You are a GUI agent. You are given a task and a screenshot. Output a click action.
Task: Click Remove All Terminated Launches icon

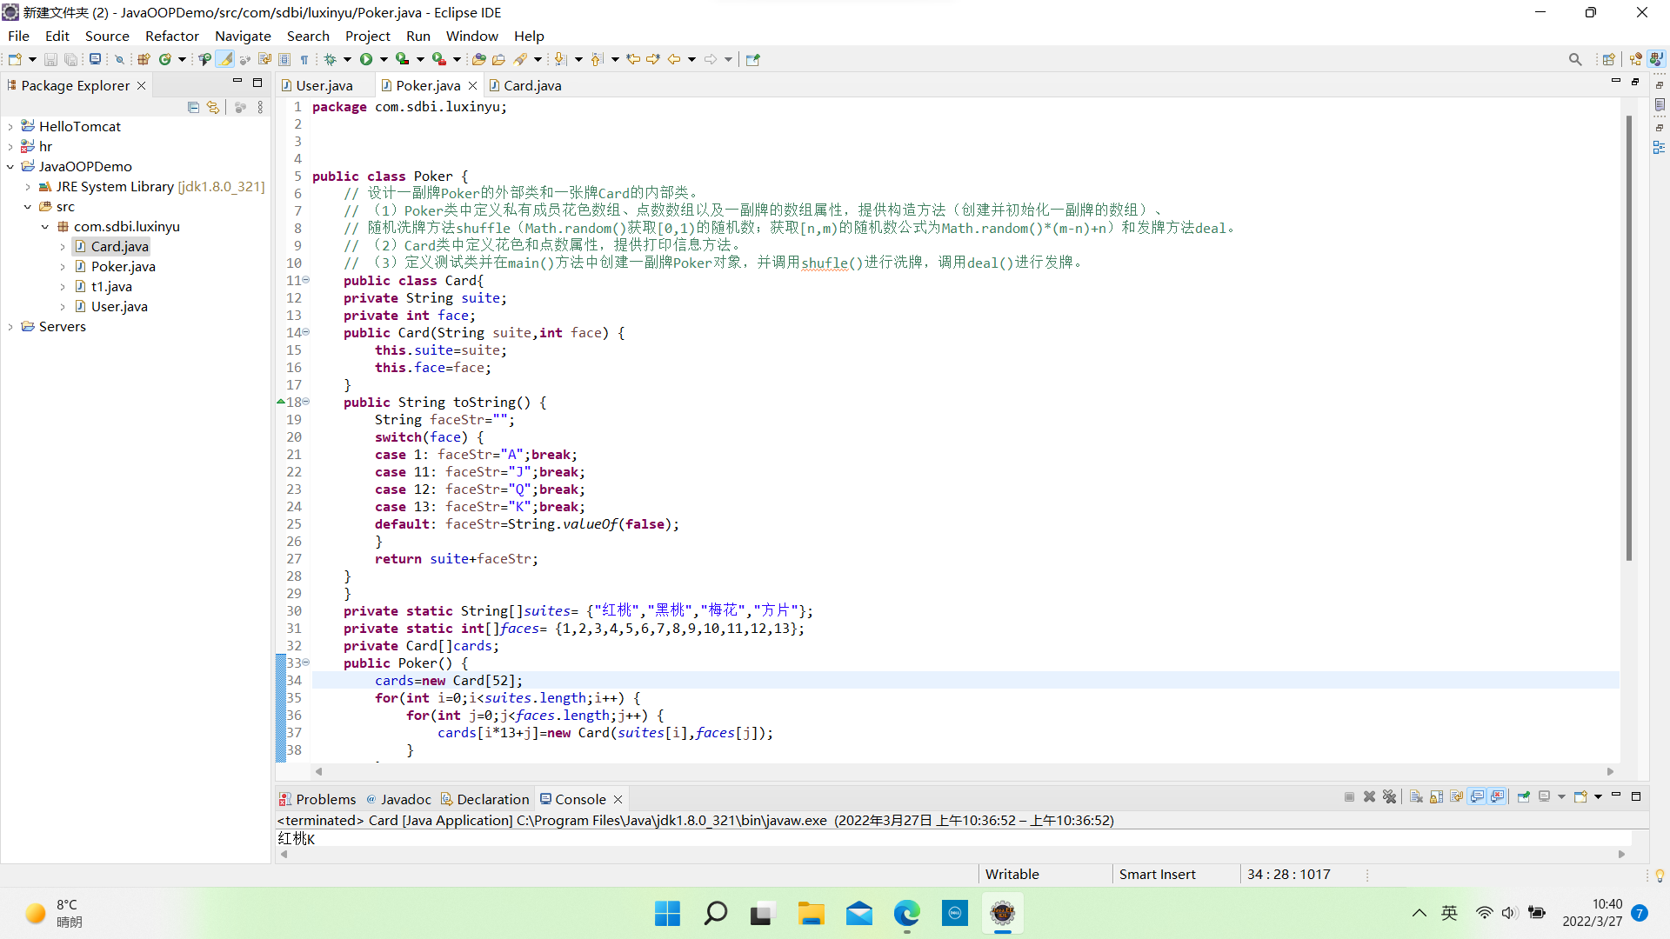[x=1389, y=796]
